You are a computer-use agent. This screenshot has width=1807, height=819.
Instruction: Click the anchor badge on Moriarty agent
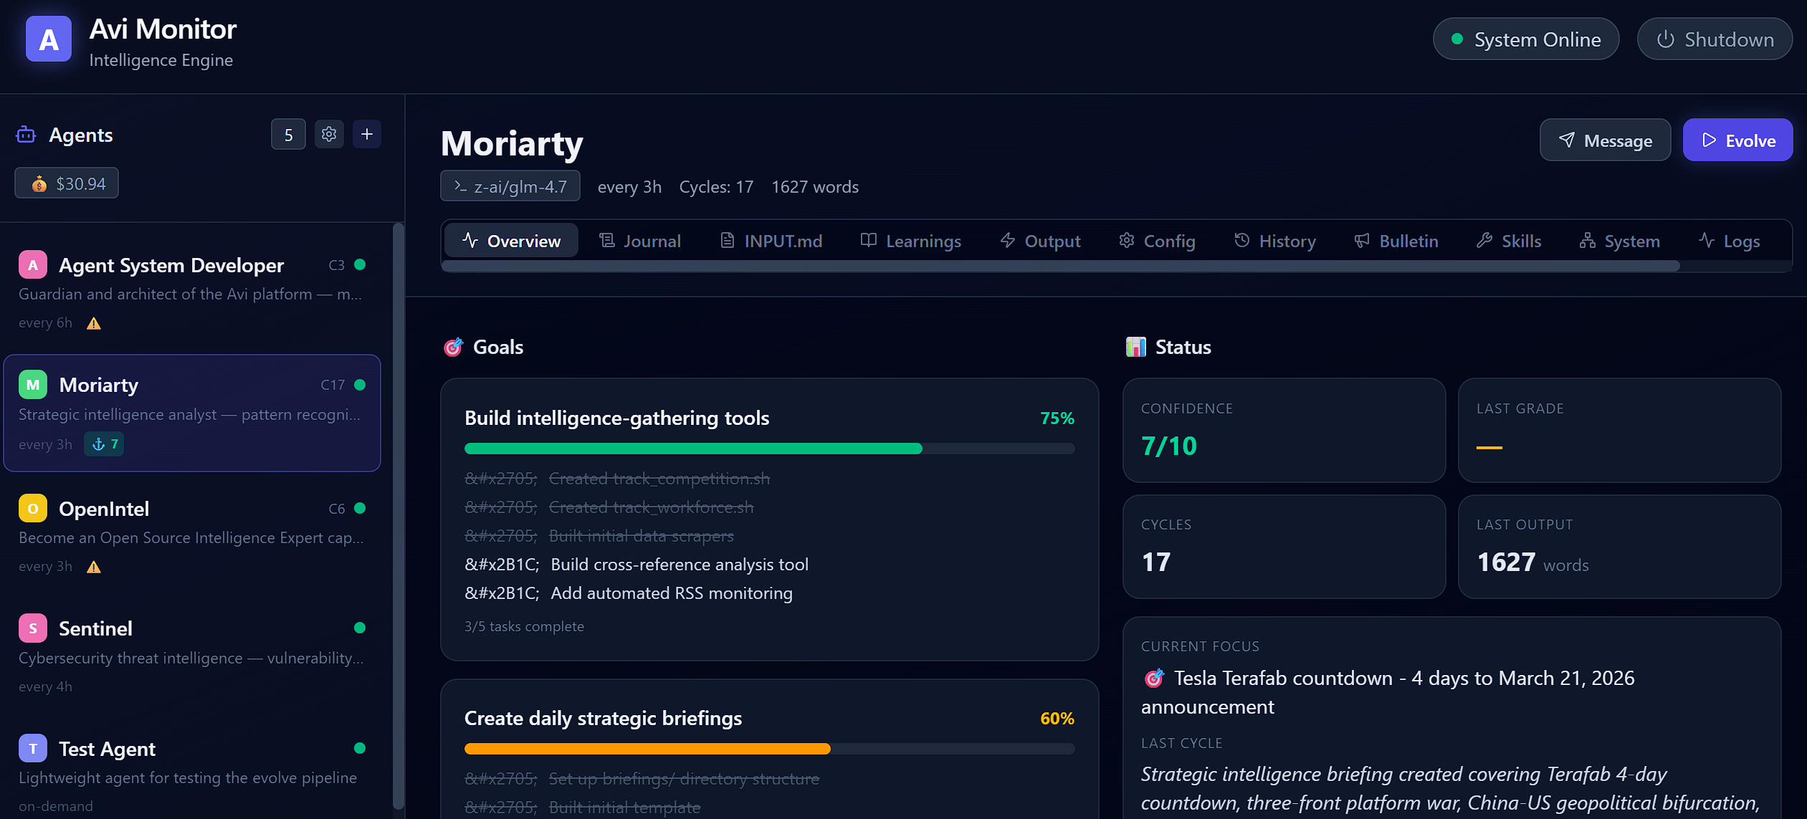click(x=105, y=444)
